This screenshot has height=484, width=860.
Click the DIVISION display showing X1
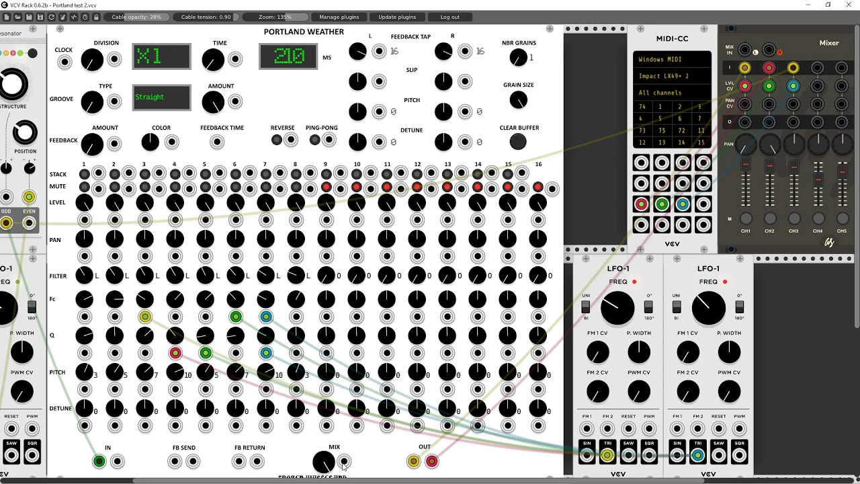click(x=161, y=56)
